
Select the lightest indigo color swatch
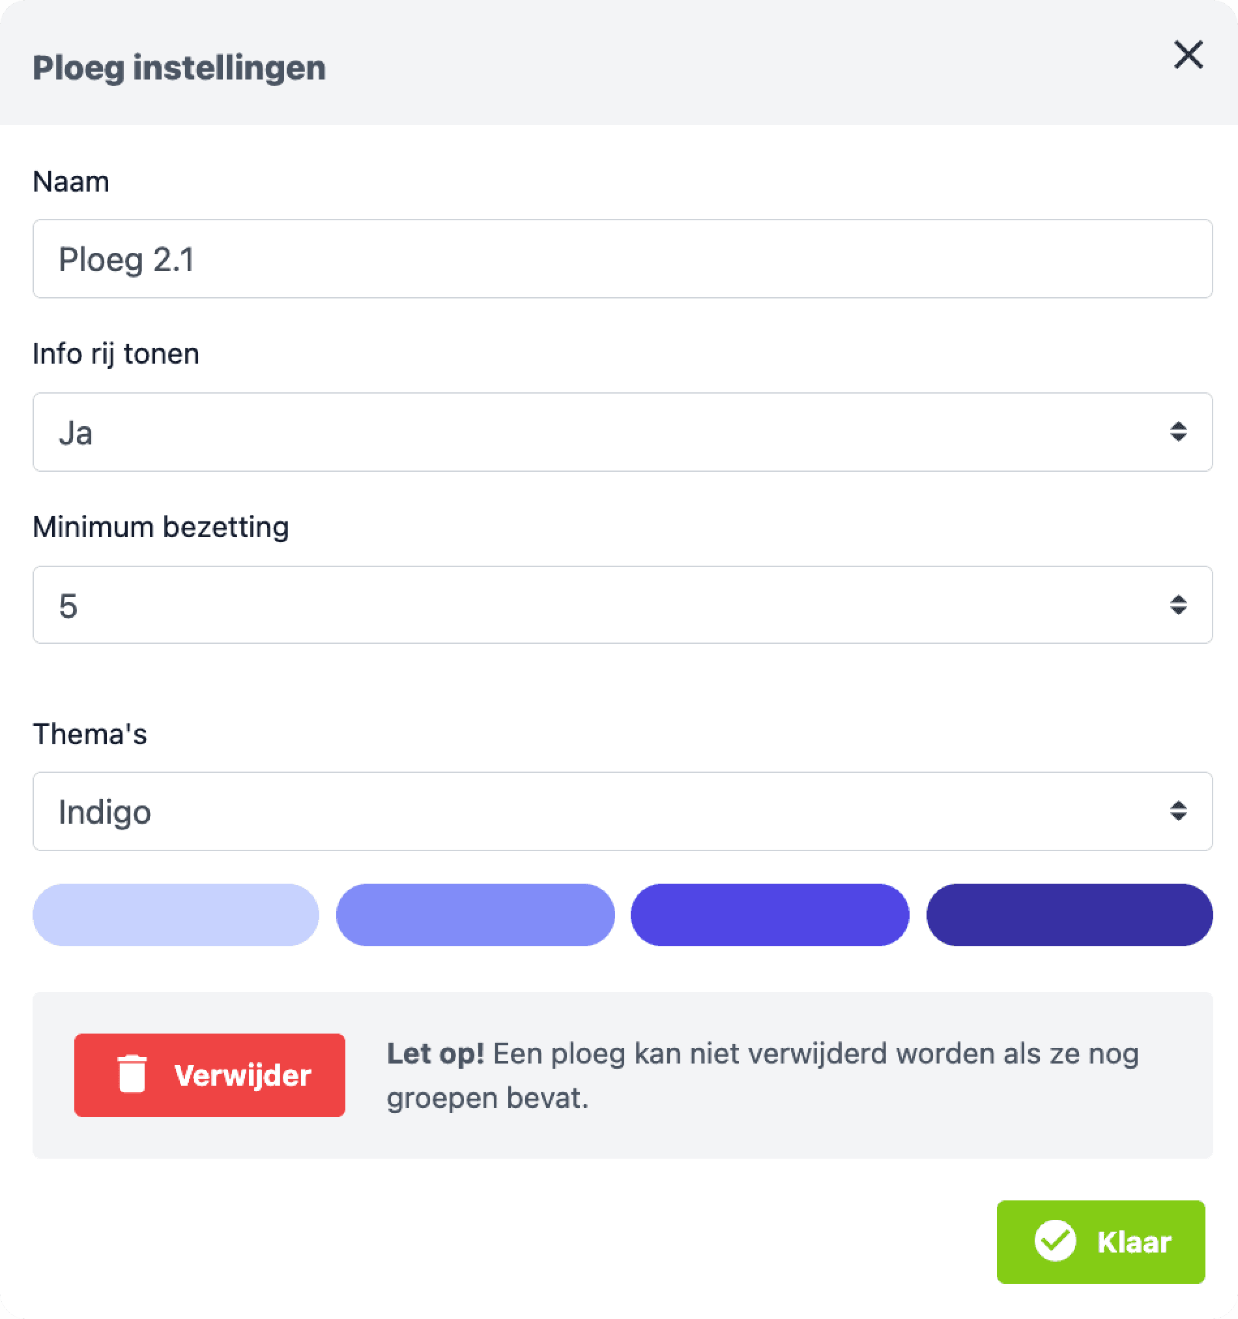tap(176, 914)
